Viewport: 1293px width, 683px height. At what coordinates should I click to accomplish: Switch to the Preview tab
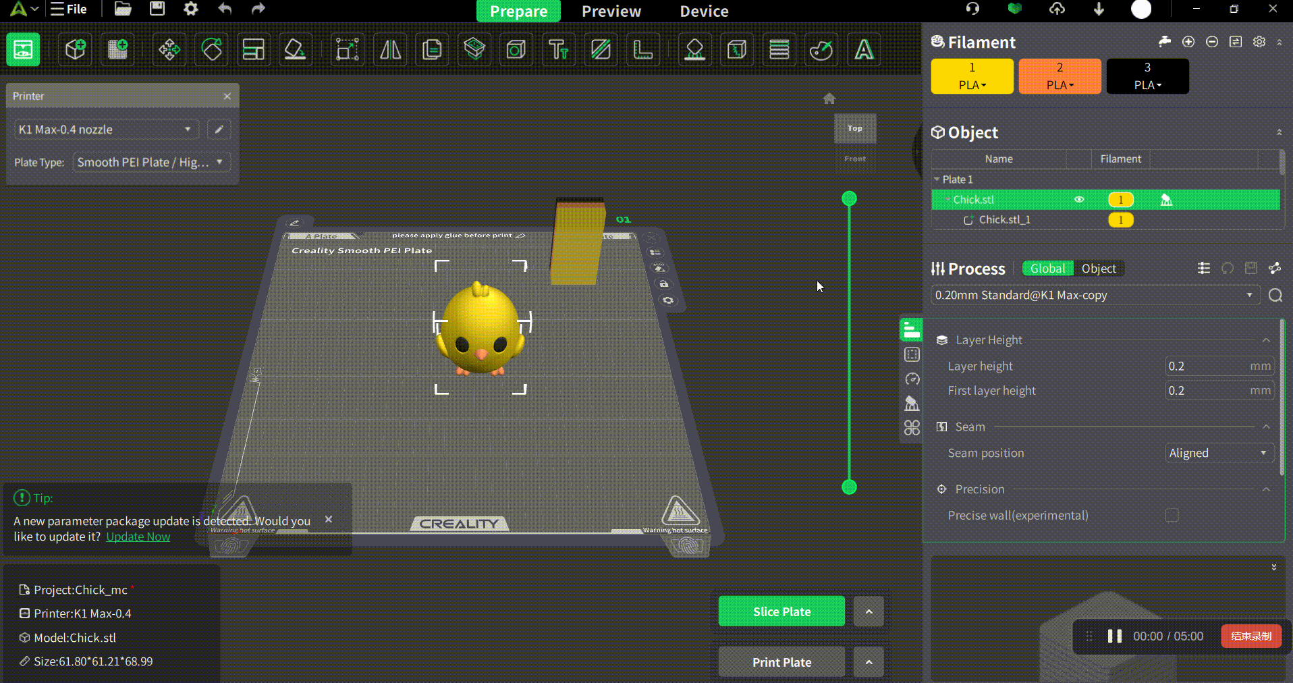(x=611, y=11)
